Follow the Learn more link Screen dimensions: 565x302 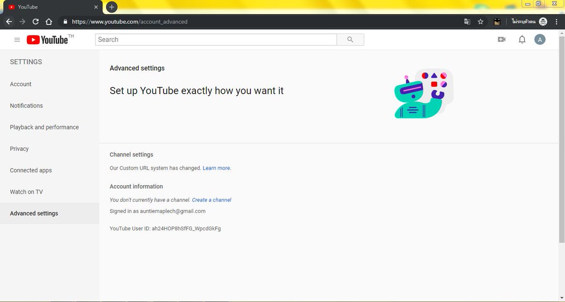pyautogui.click(x=216, y=168)
